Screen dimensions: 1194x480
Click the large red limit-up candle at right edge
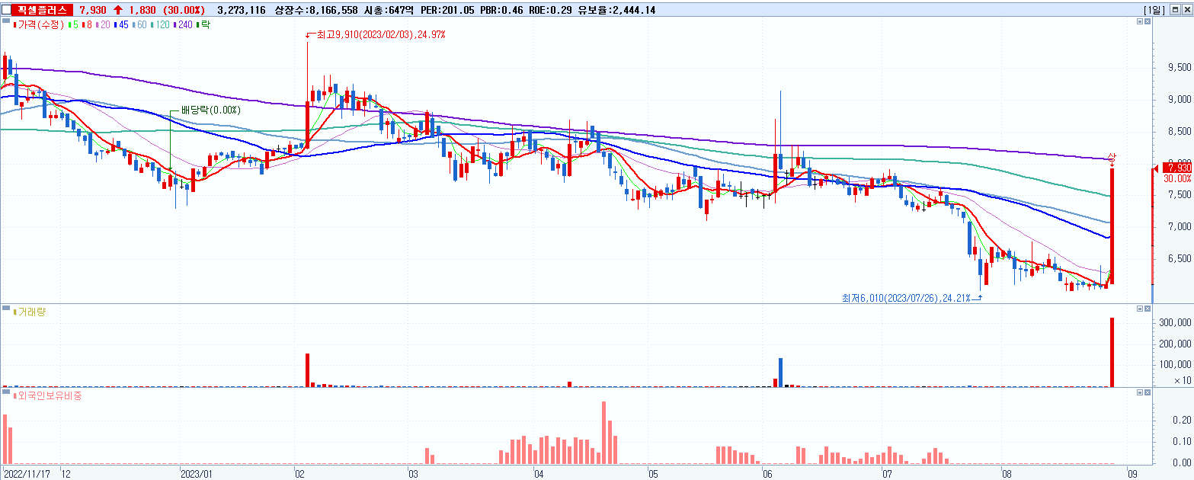coord(1112,226)
